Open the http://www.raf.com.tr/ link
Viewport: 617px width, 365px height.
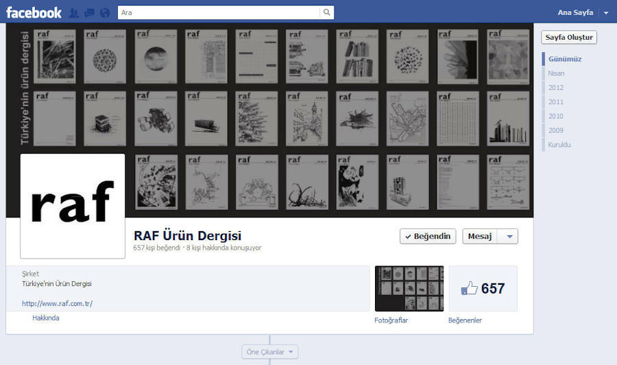(57, 303)
